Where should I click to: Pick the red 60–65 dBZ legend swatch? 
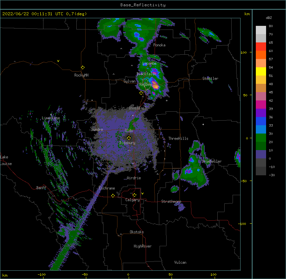(x=261, y=47)
